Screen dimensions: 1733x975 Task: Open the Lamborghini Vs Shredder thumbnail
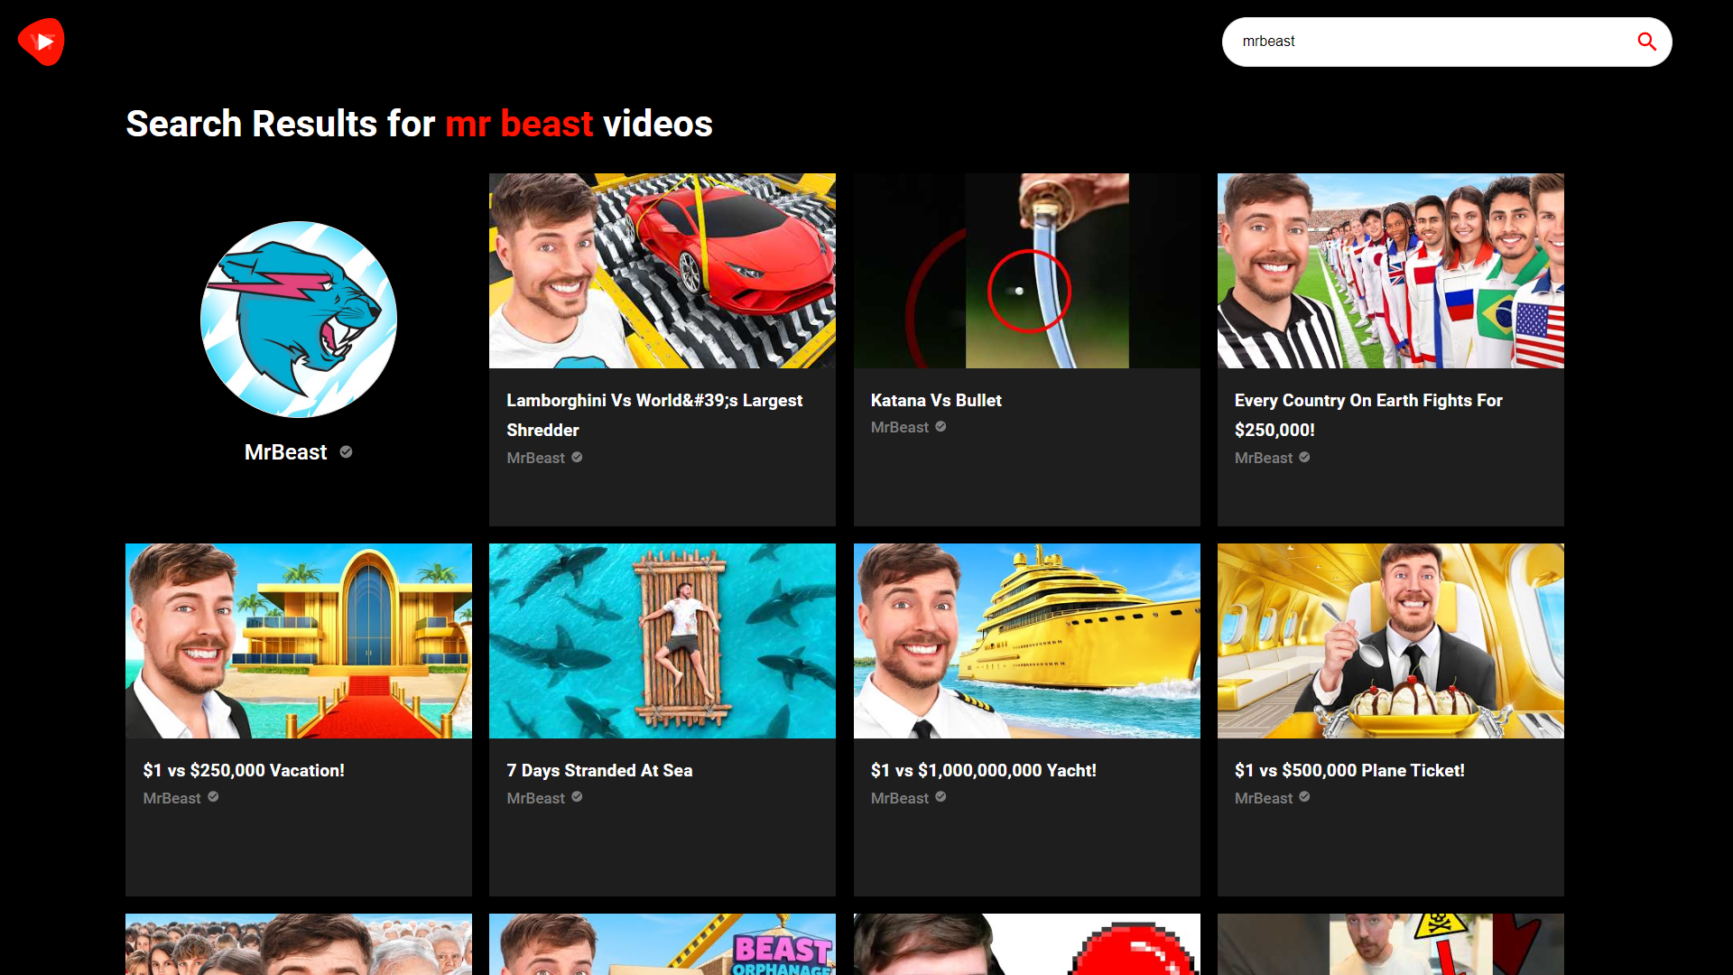[x=662, y=271]
